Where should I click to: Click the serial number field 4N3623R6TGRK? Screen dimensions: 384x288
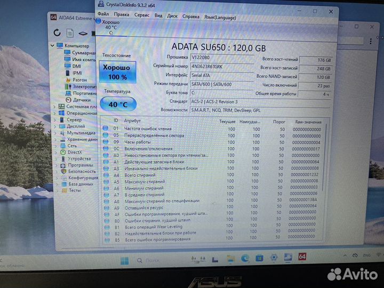point(222,66)
